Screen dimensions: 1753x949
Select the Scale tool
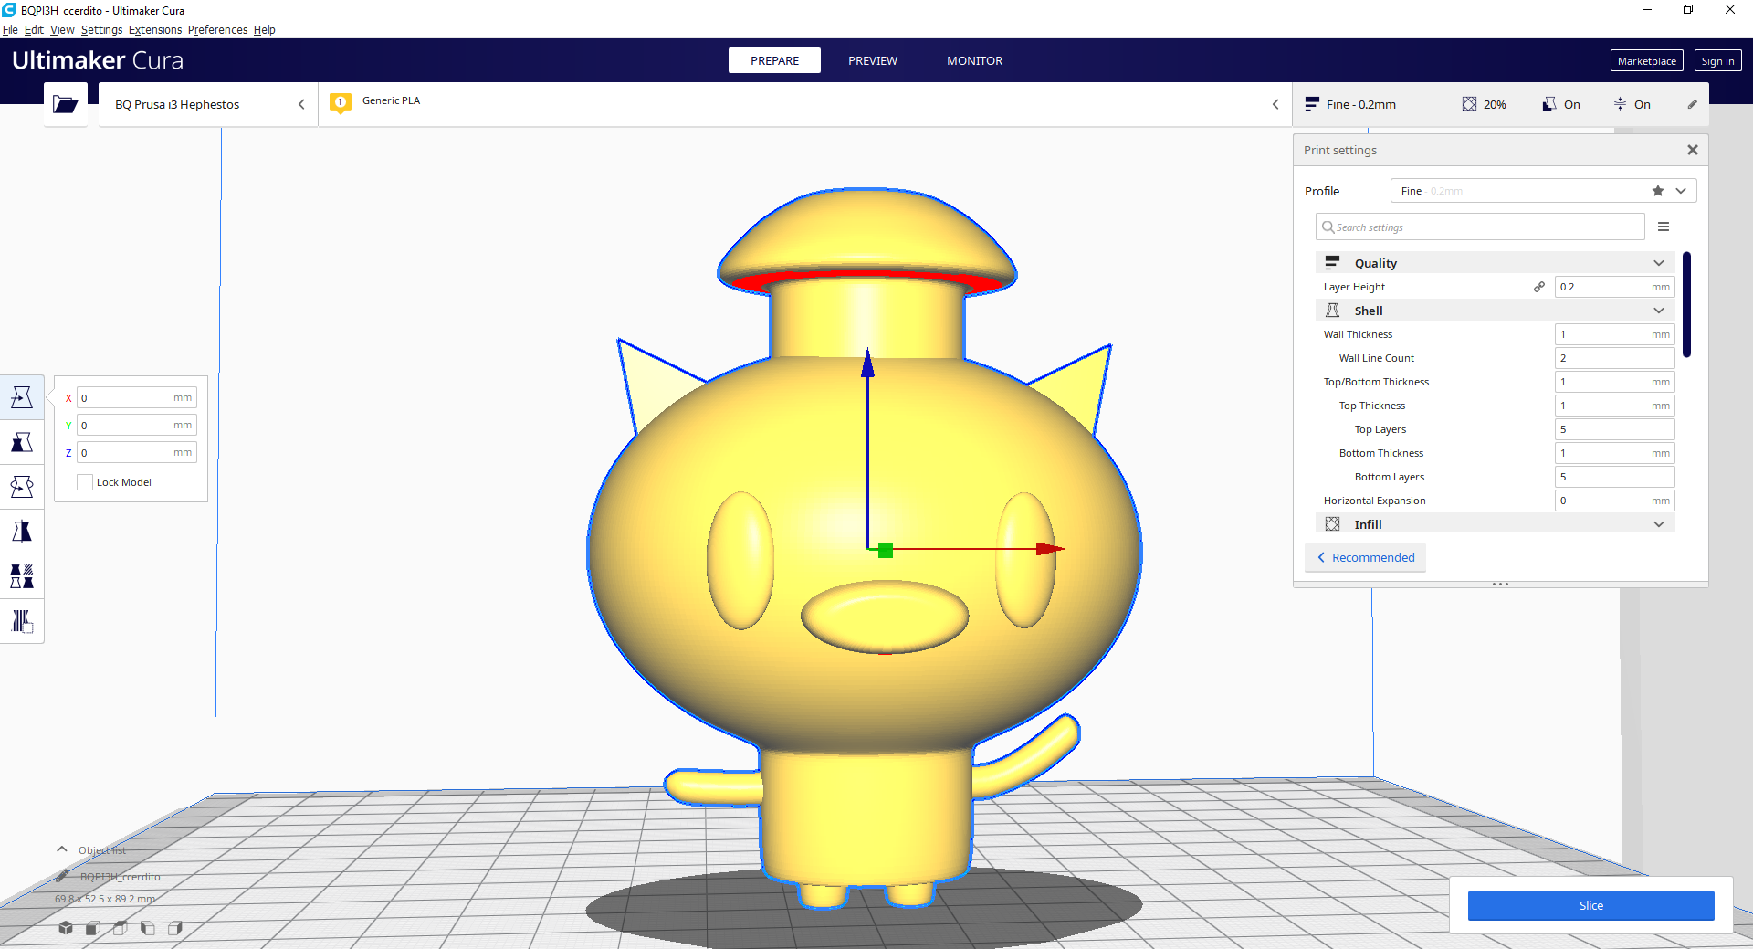(x=22, y=442)
